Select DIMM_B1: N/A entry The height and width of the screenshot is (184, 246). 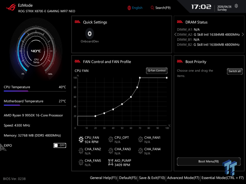[x=188, y=40]
